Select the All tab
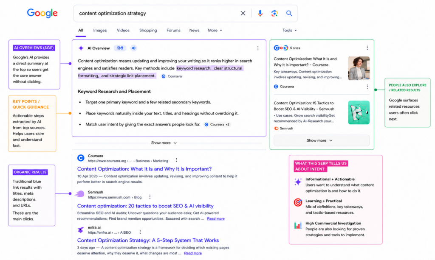The height and width of the screenshot is (260, 435). click(80, 30)
